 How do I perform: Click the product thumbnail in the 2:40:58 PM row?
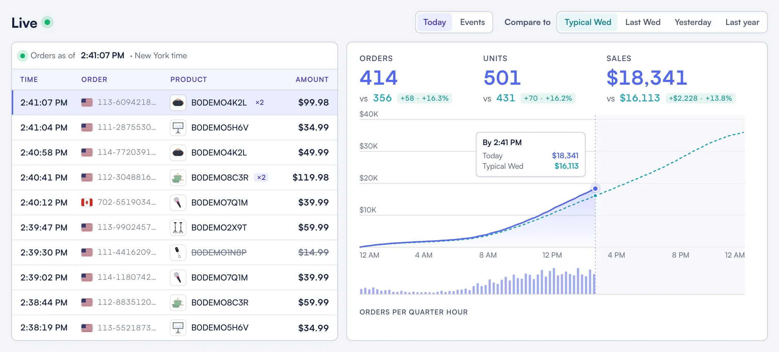[178, 153]
